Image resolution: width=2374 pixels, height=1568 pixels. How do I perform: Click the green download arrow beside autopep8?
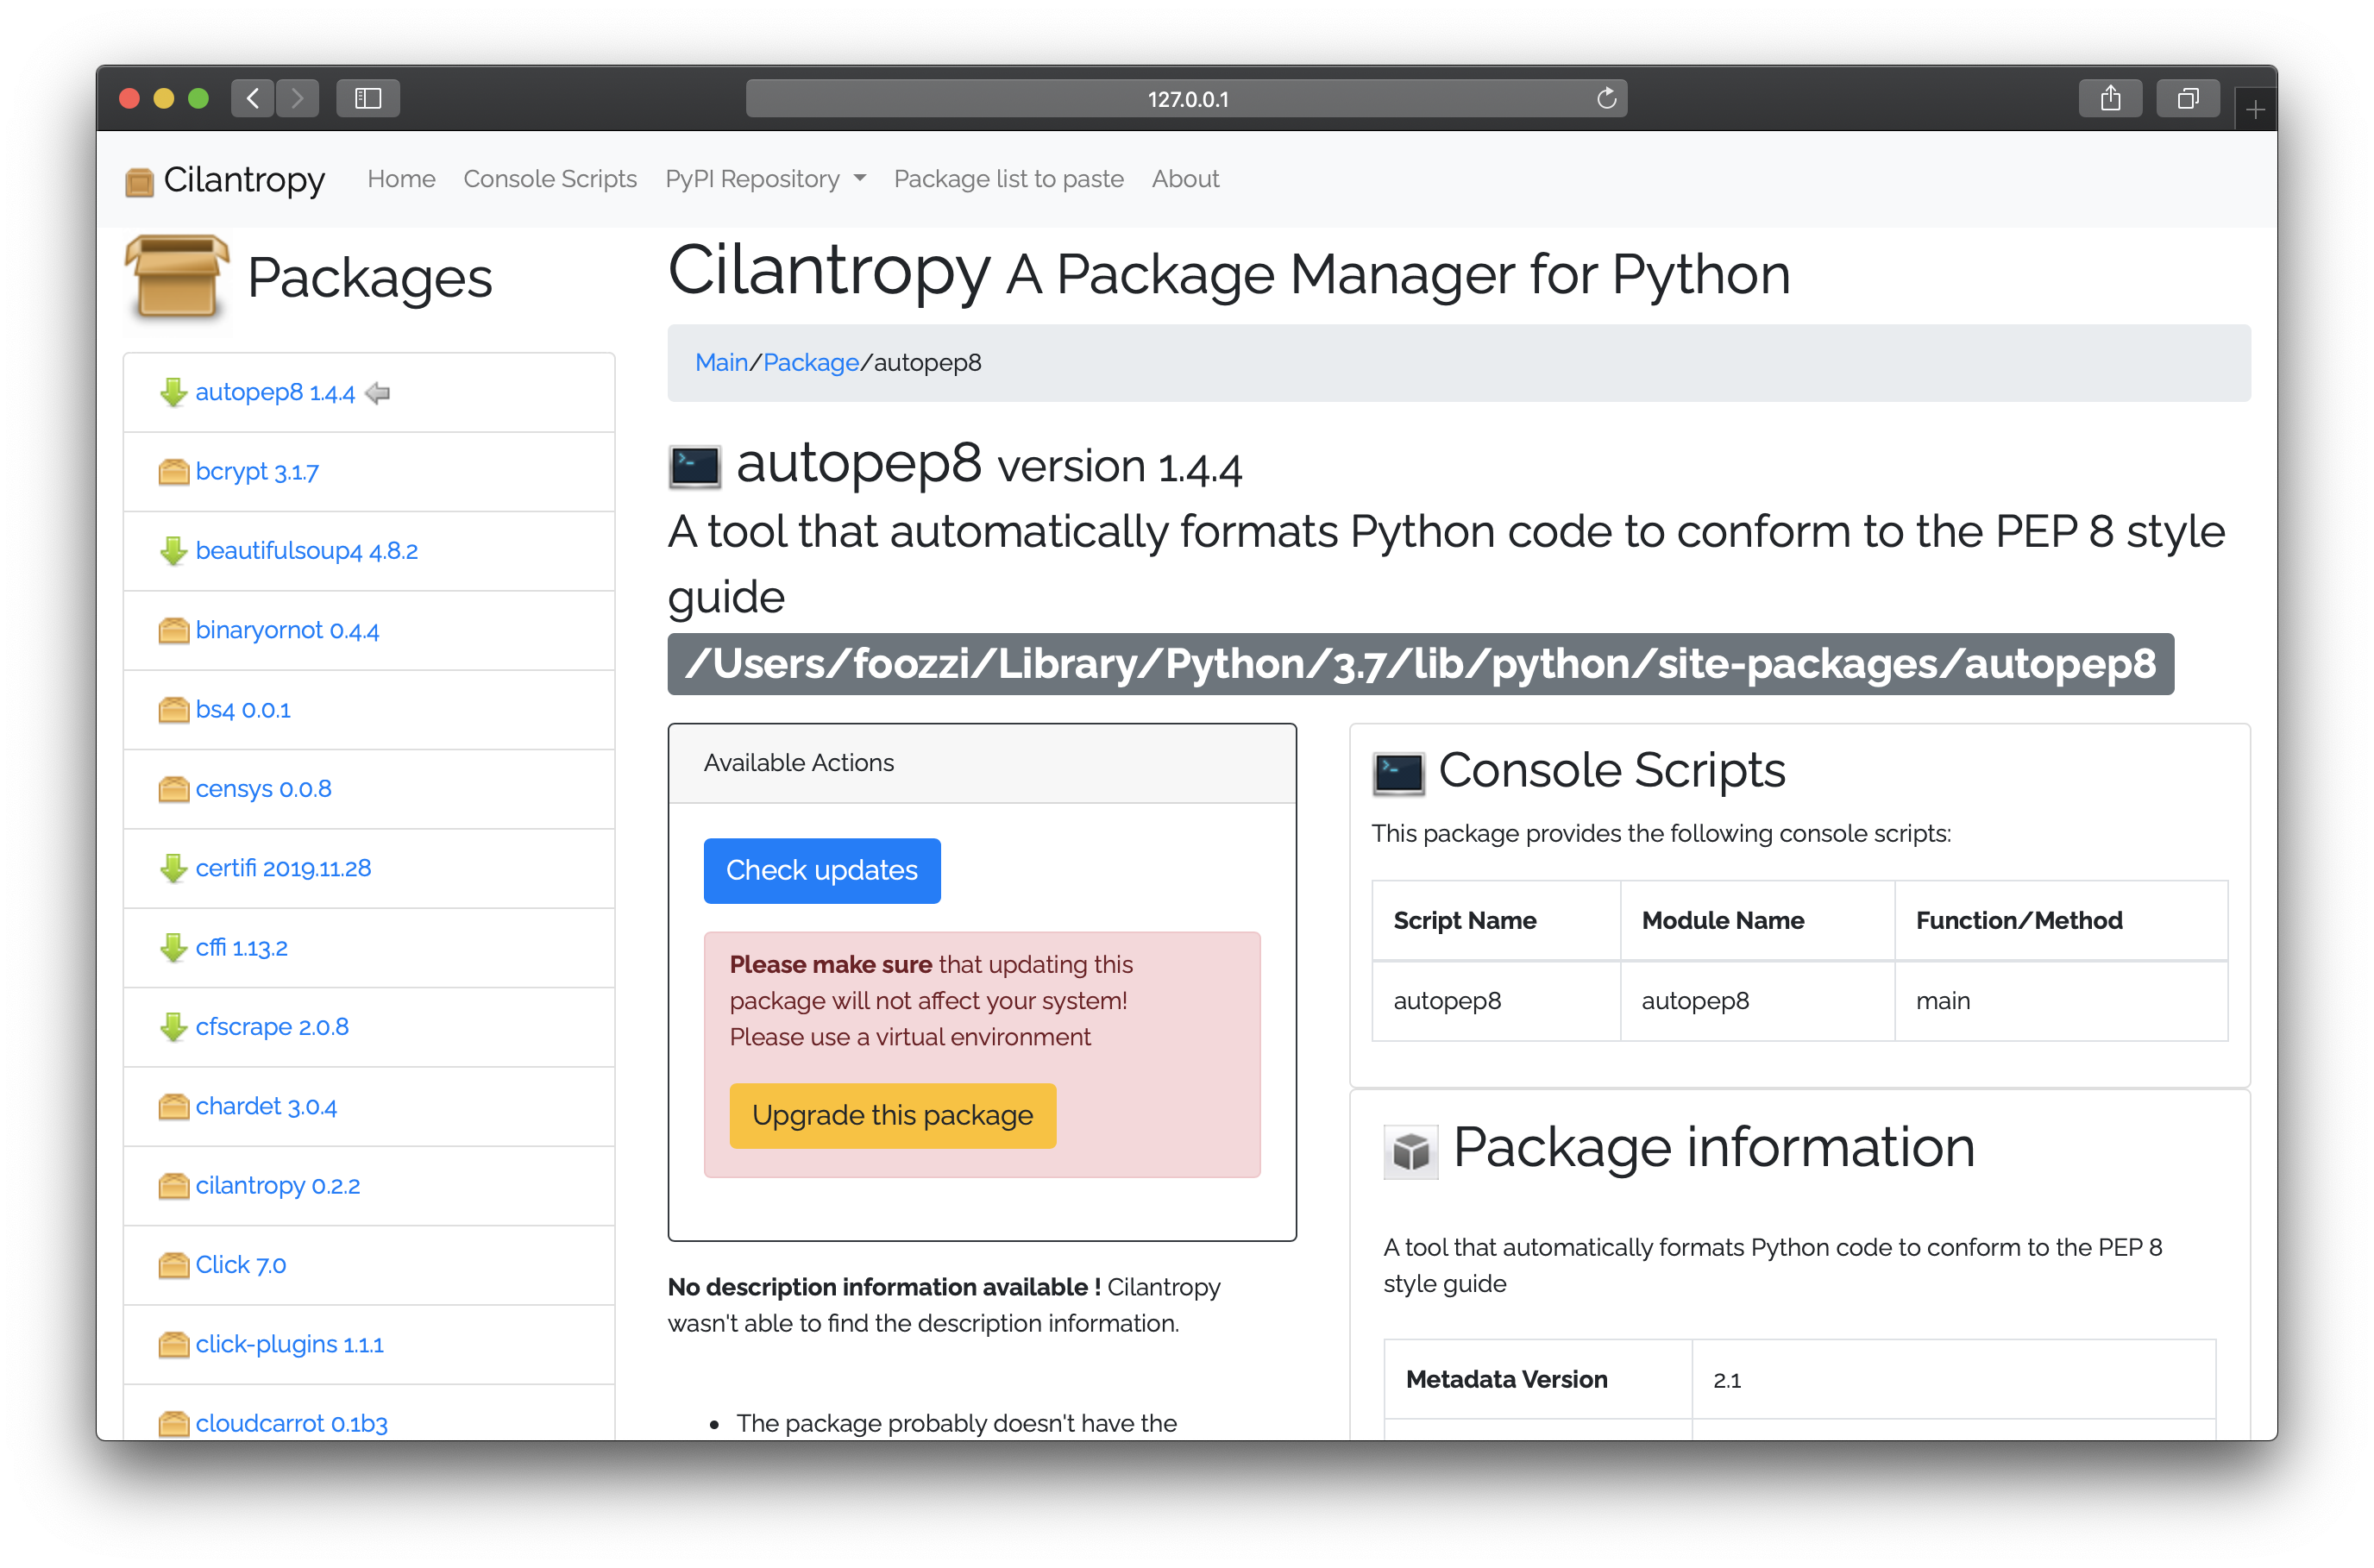point(173,392)
